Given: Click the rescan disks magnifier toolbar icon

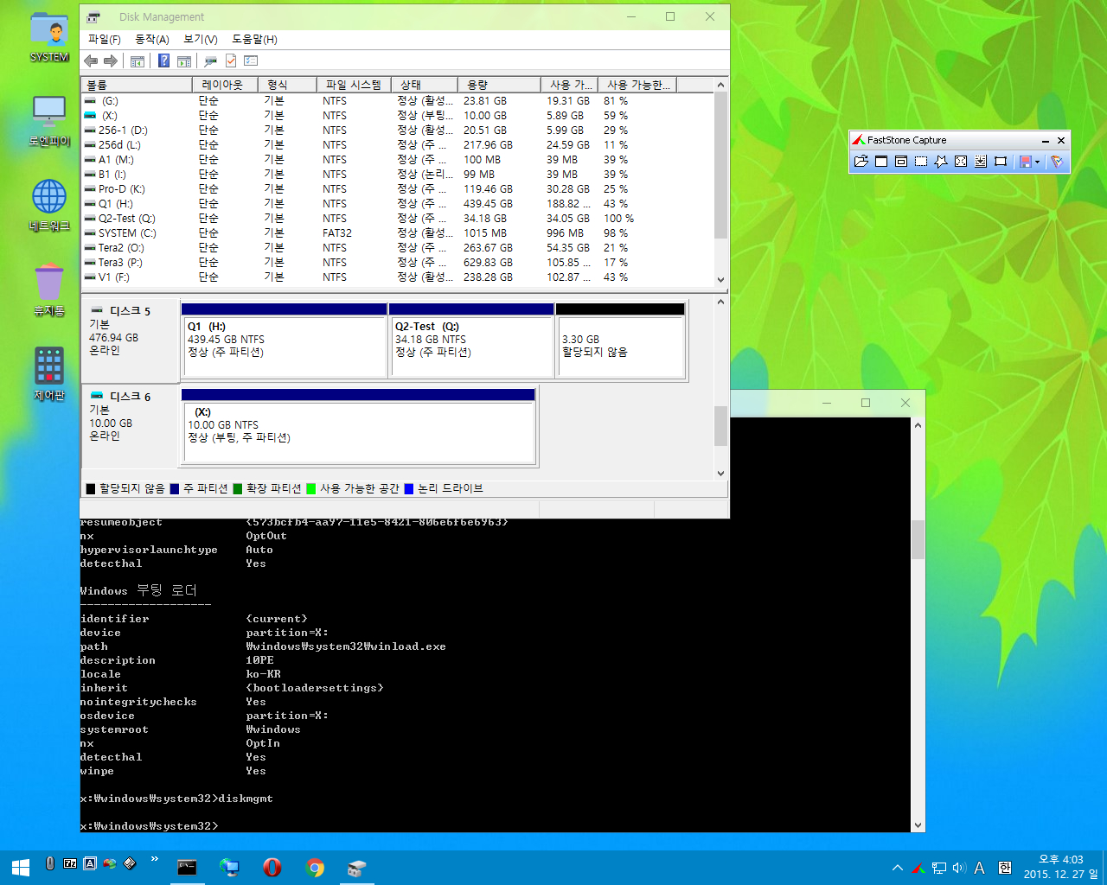Looking at the screenshot, I should [210, 61].
